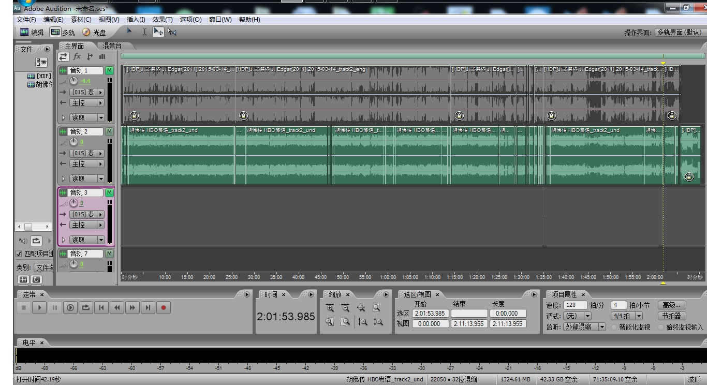Screen dimensions: 707x386
Task: Zoom in horizontally in 缩放 panel
Action: click(x=330, y=307)
